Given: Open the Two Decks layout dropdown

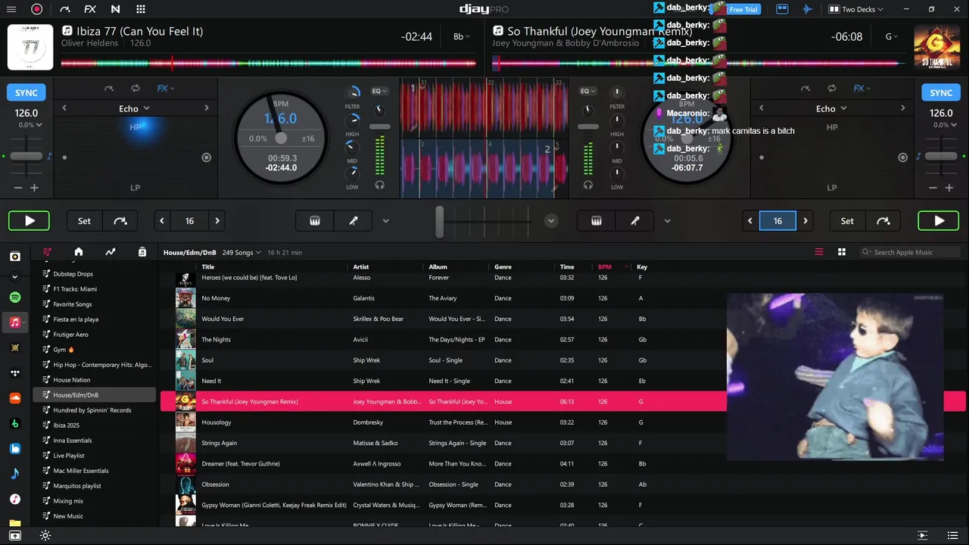Looking at the screenshot, I should [x=855, y=9].
